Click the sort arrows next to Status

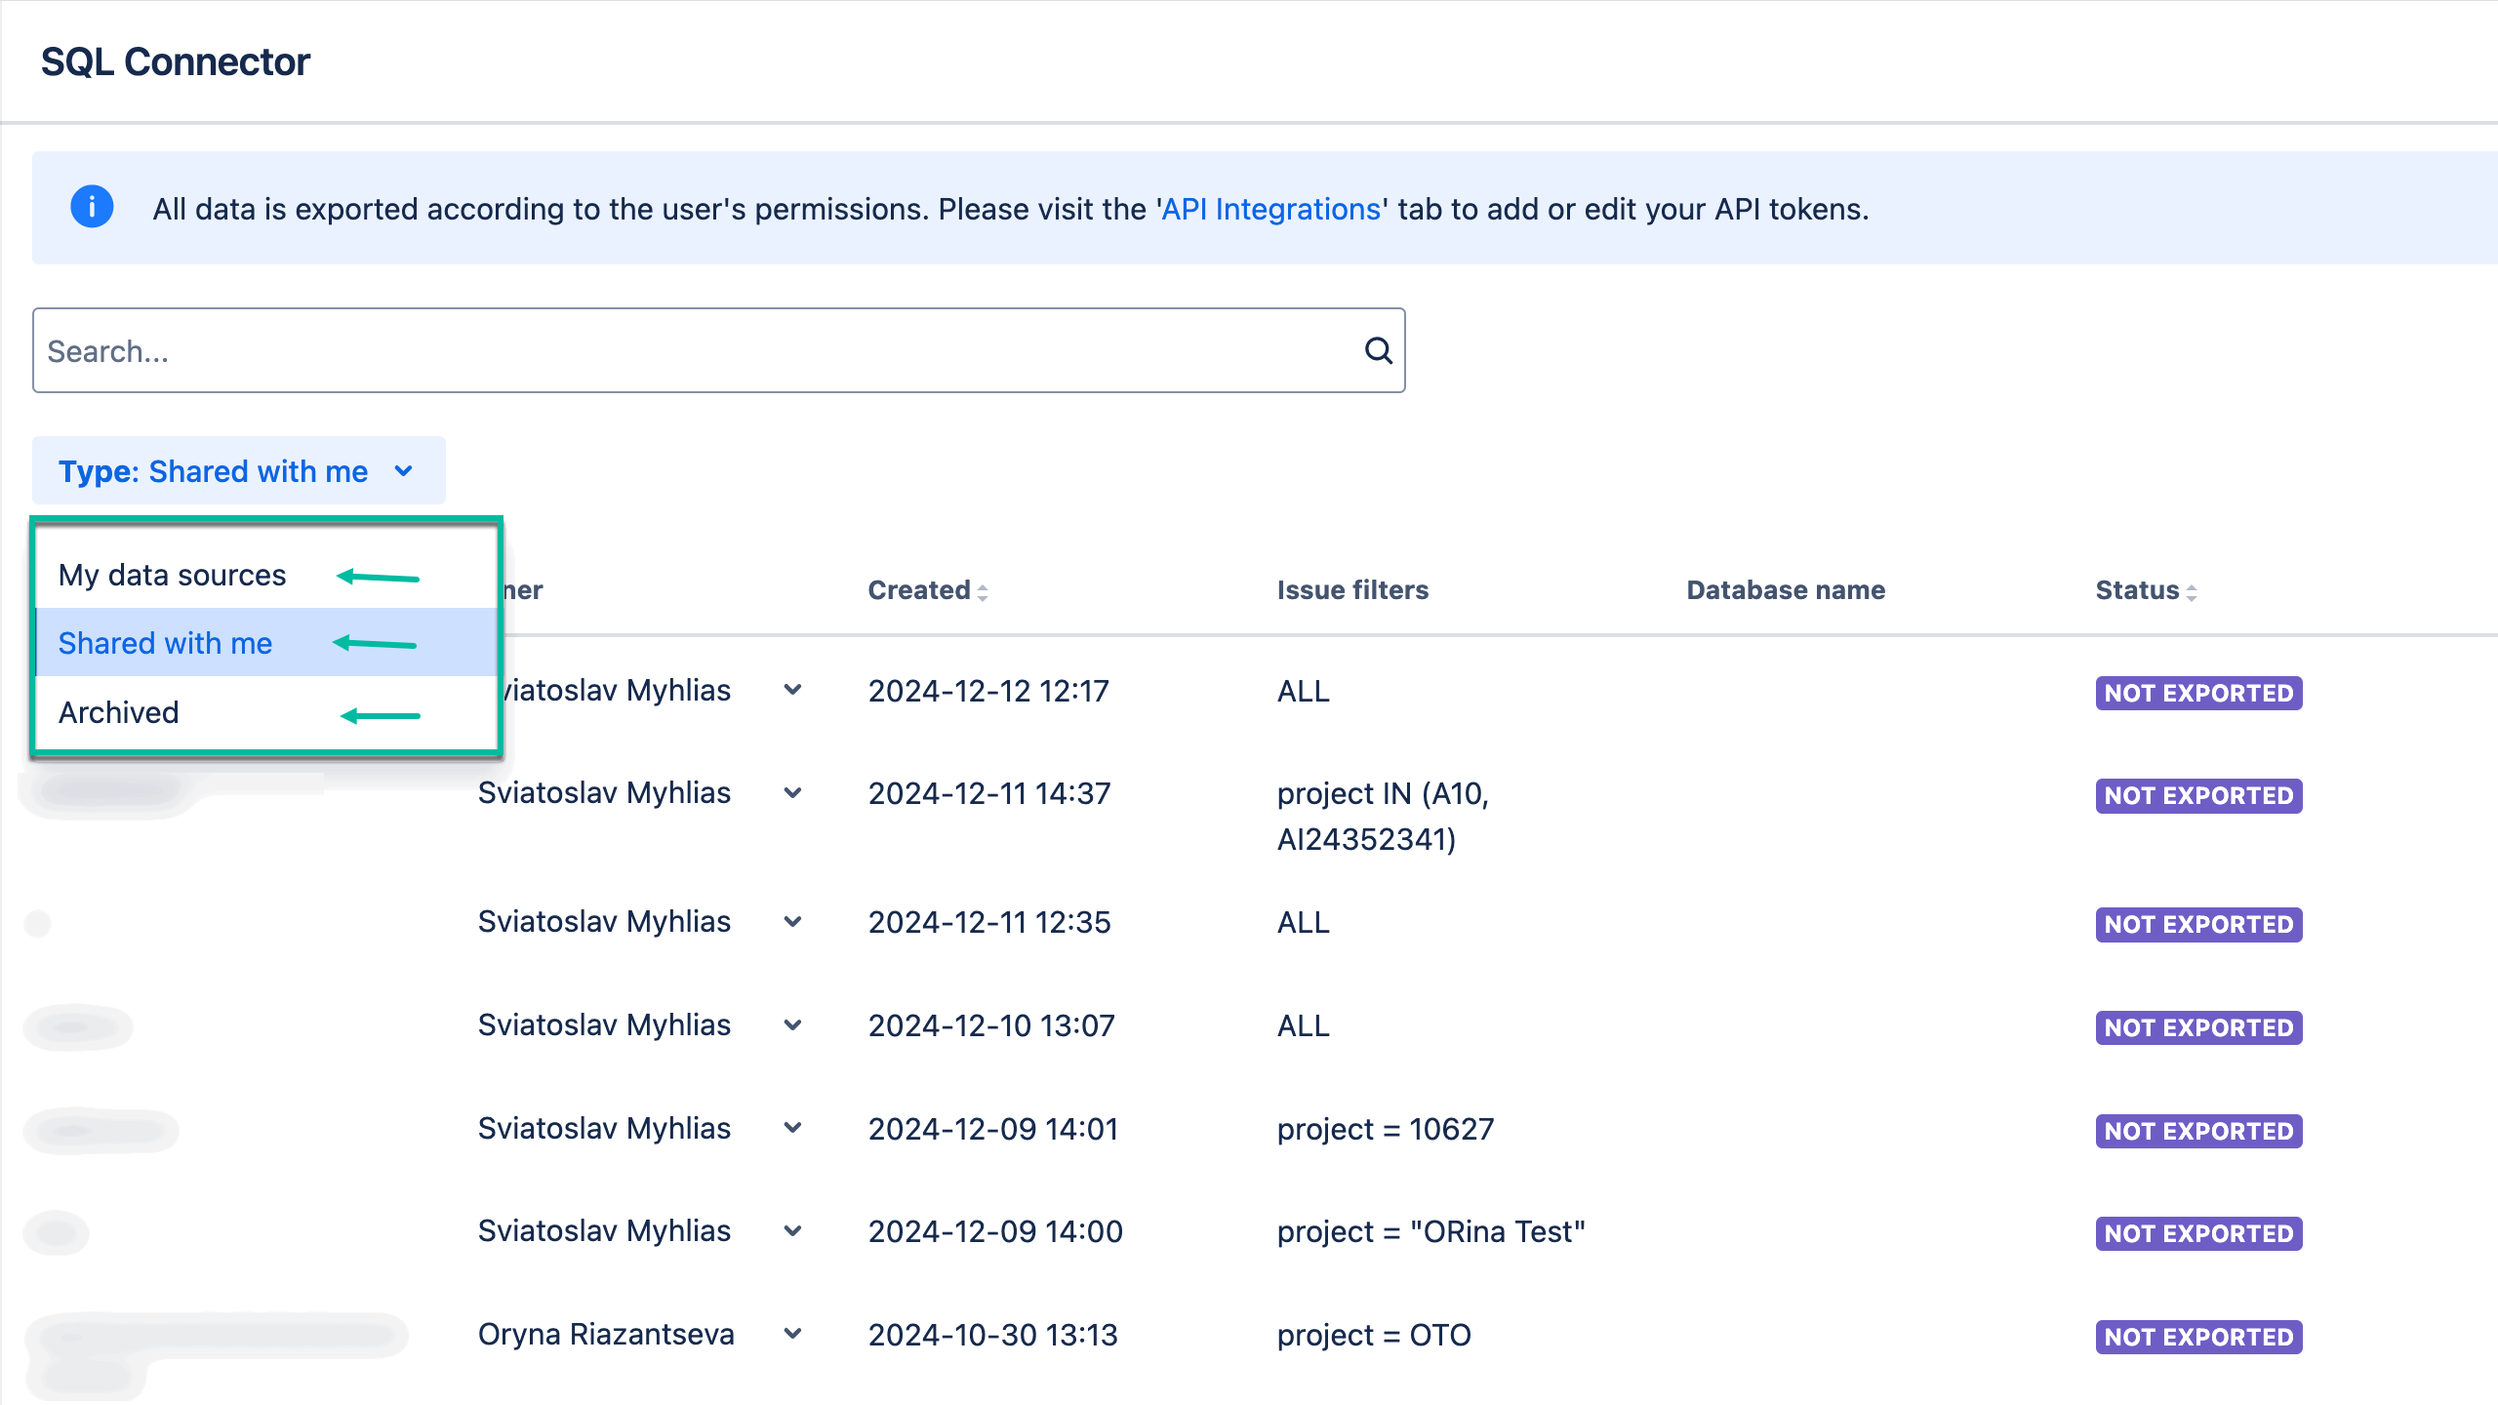[2192, 592]
